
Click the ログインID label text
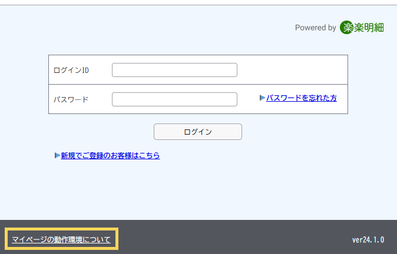click(x=71, y=71)
